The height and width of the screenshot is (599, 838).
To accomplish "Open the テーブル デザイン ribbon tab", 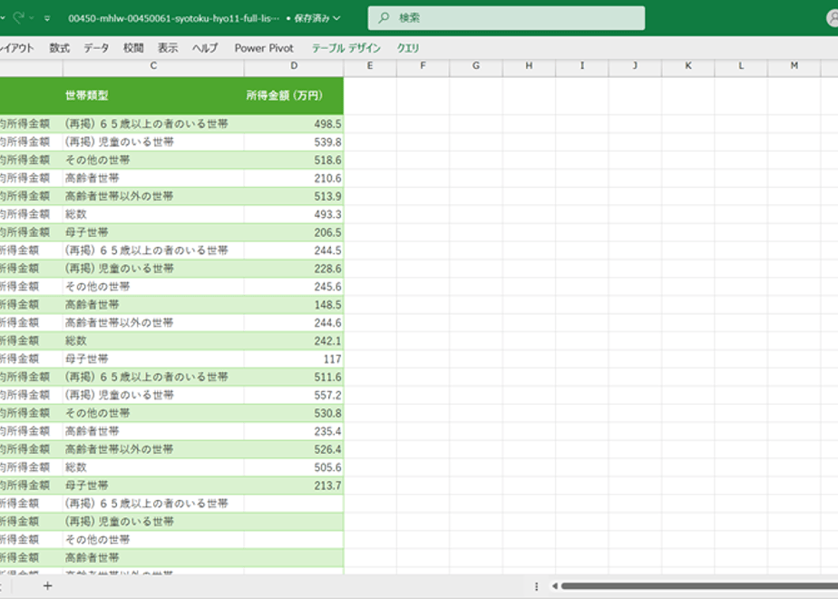I will point(346,48).
